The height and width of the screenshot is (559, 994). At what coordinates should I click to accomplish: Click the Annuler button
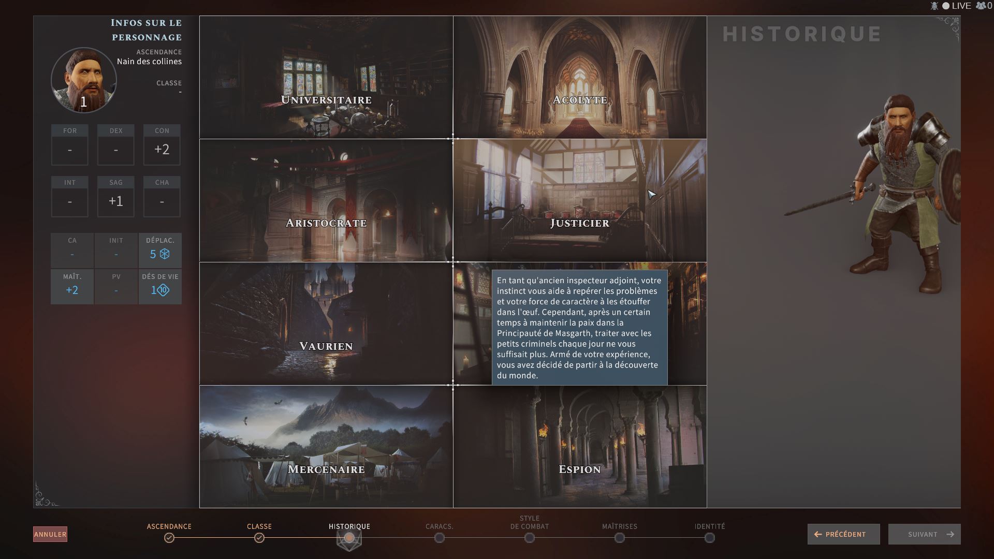50,534
